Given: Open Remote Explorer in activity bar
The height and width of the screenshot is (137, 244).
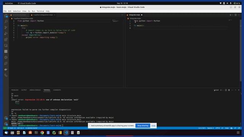Looking at the screenshot, I should (x=6, y=46).
